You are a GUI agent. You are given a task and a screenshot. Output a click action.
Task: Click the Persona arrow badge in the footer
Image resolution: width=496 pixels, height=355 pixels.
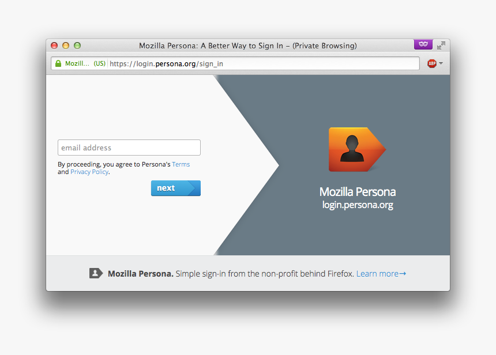coord(96,273)
